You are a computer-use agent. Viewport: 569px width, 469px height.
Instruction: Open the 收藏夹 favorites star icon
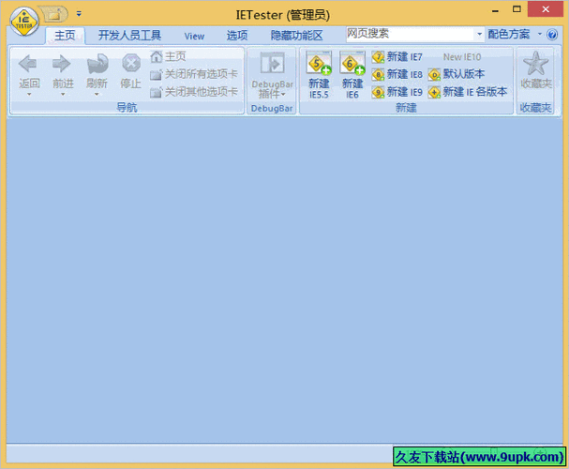pyautogui.click(x=536, y=63)
